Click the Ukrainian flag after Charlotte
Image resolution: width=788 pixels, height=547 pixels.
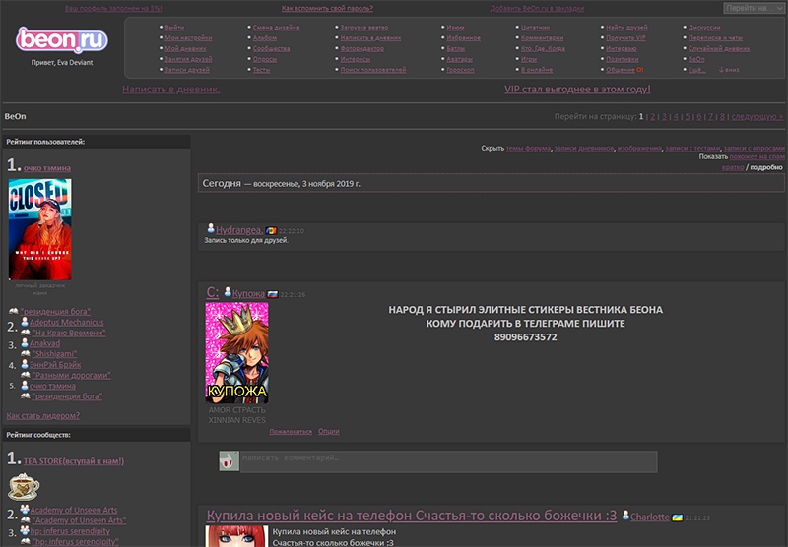(678, 517)
